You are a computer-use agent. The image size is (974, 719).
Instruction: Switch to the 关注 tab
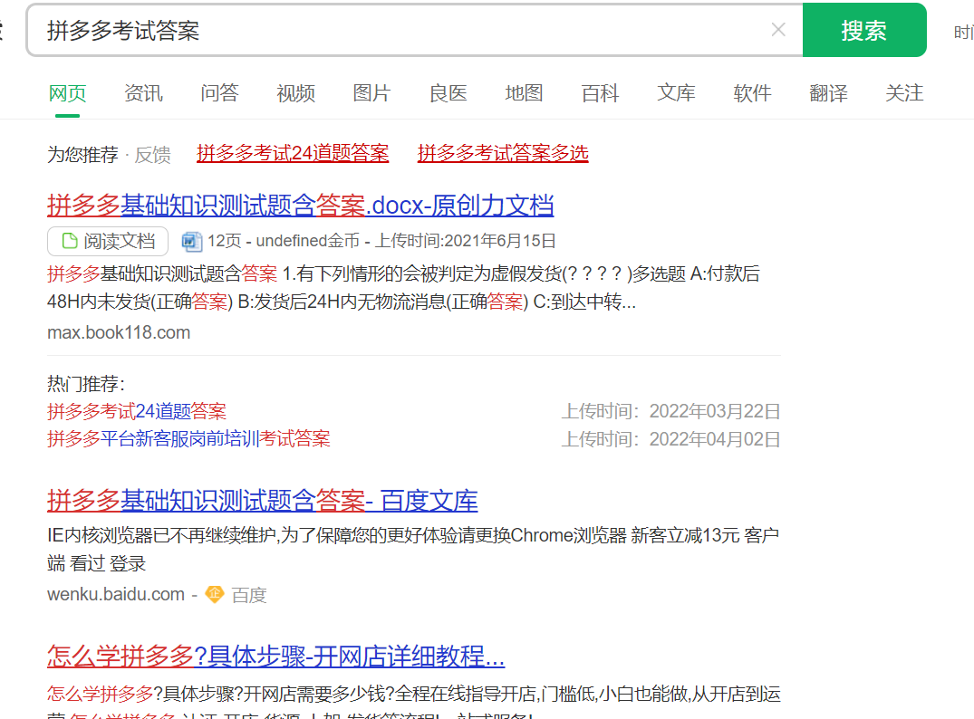point(904,93)
